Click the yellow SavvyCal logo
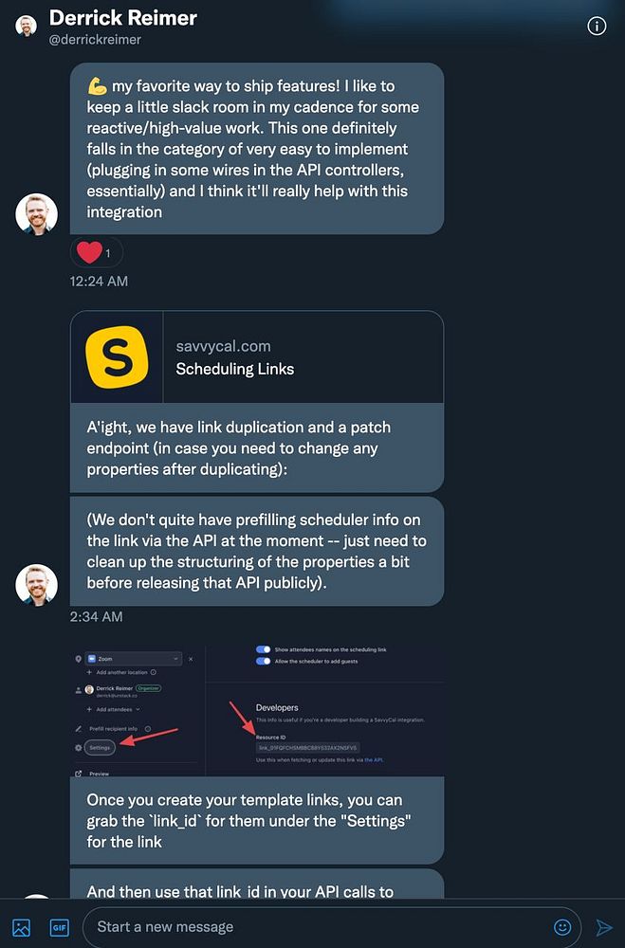Viewport: 625px width, 948px height. [116, 356]
